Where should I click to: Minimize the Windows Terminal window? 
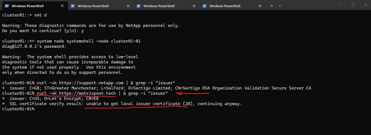pos(341,5)
